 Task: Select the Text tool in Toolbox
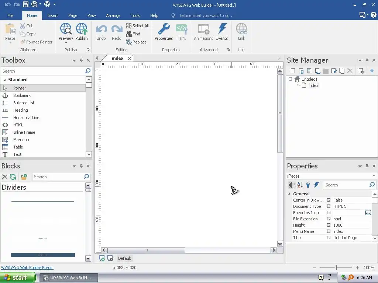tap(43, 154)
